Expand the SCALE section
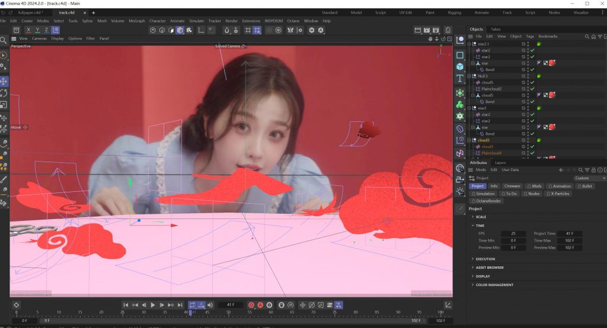This screenshot has width=607, height=328. click(472, 217)
